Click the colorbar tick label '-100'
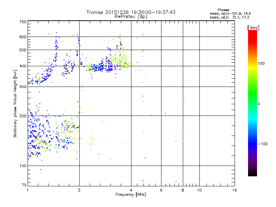Screen dimensions: 276x207 pyautogui.click(x=263, y=144)
